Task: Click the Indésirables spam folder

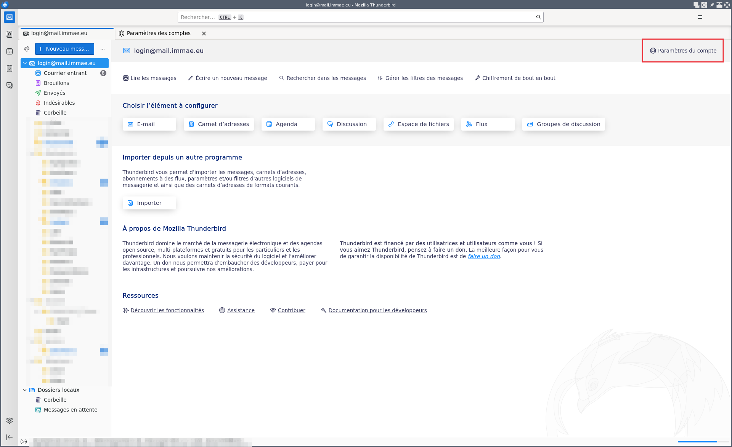Action: [59, 102]
